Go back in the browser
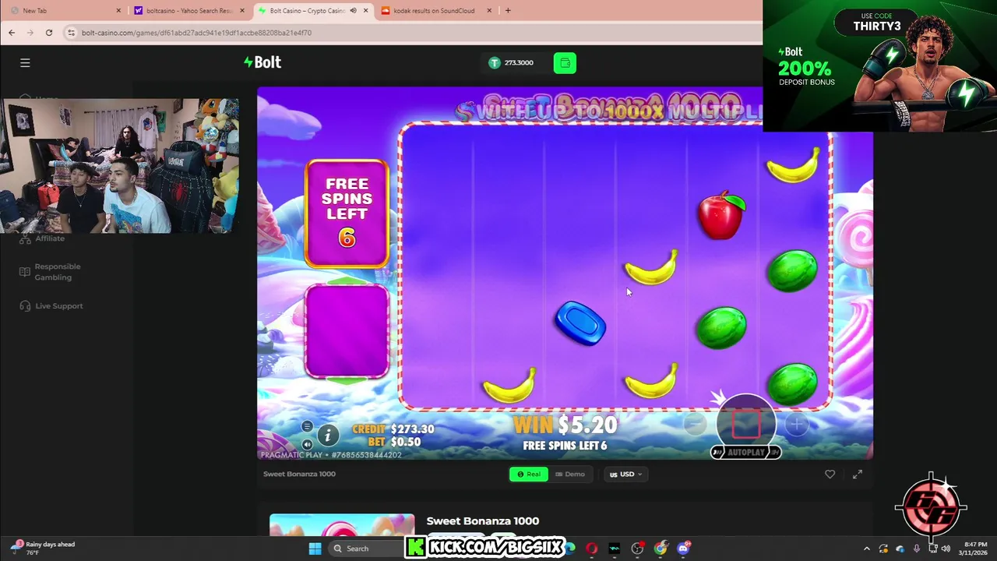Viewport: 997px width, 561px height. coord(12,33)
